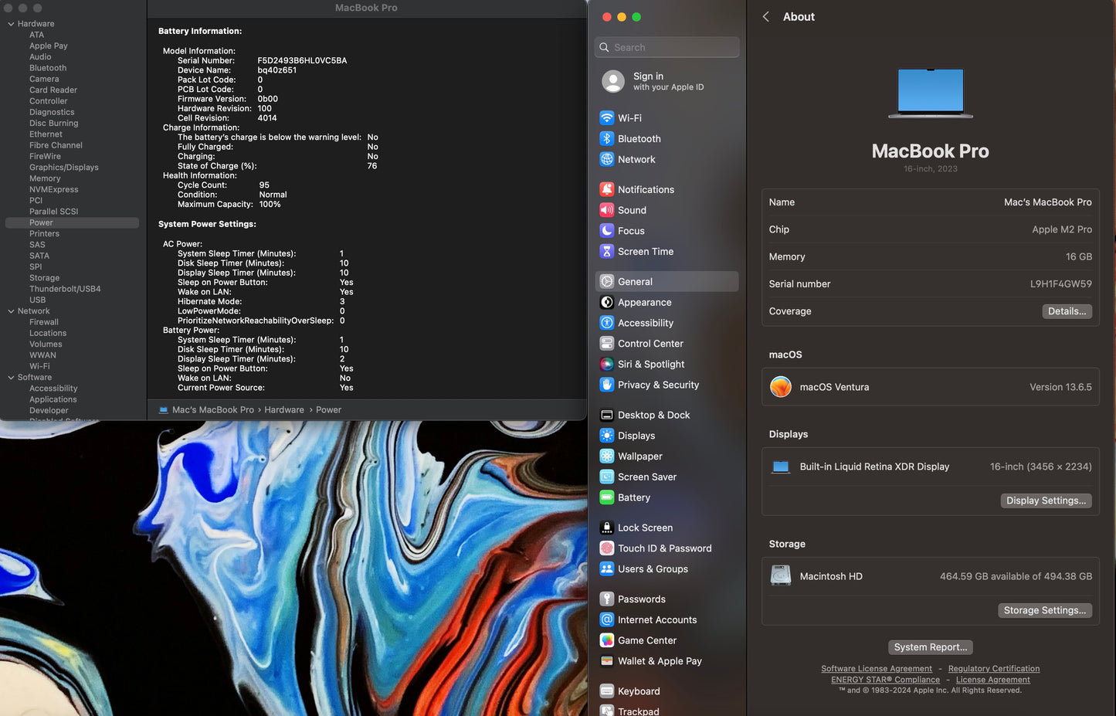Select Thunderbolt/USB4 in the hardware list
Screen dimensions: 1116x716
[65, 289]
